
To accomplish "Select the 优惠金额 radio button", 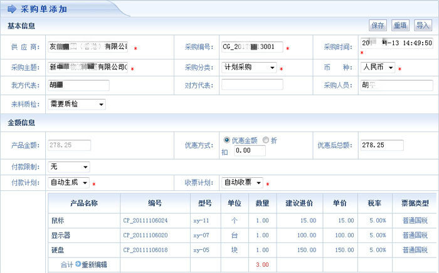I will [x=226, y=140].
